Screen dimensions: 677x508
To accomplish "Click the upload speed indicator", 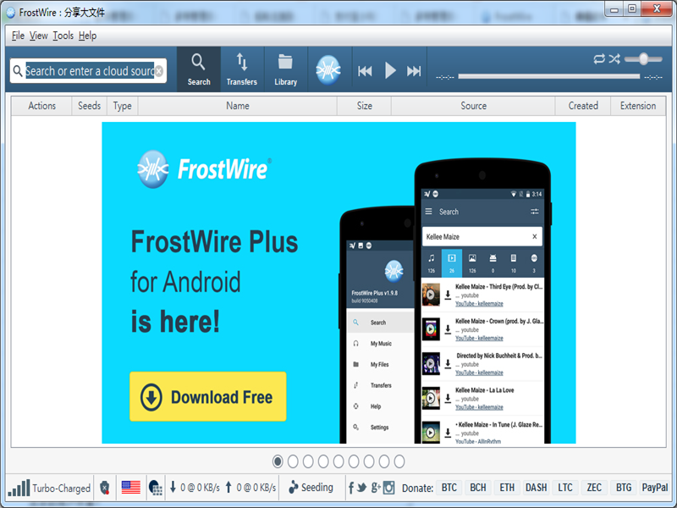I will pos(250,488).
